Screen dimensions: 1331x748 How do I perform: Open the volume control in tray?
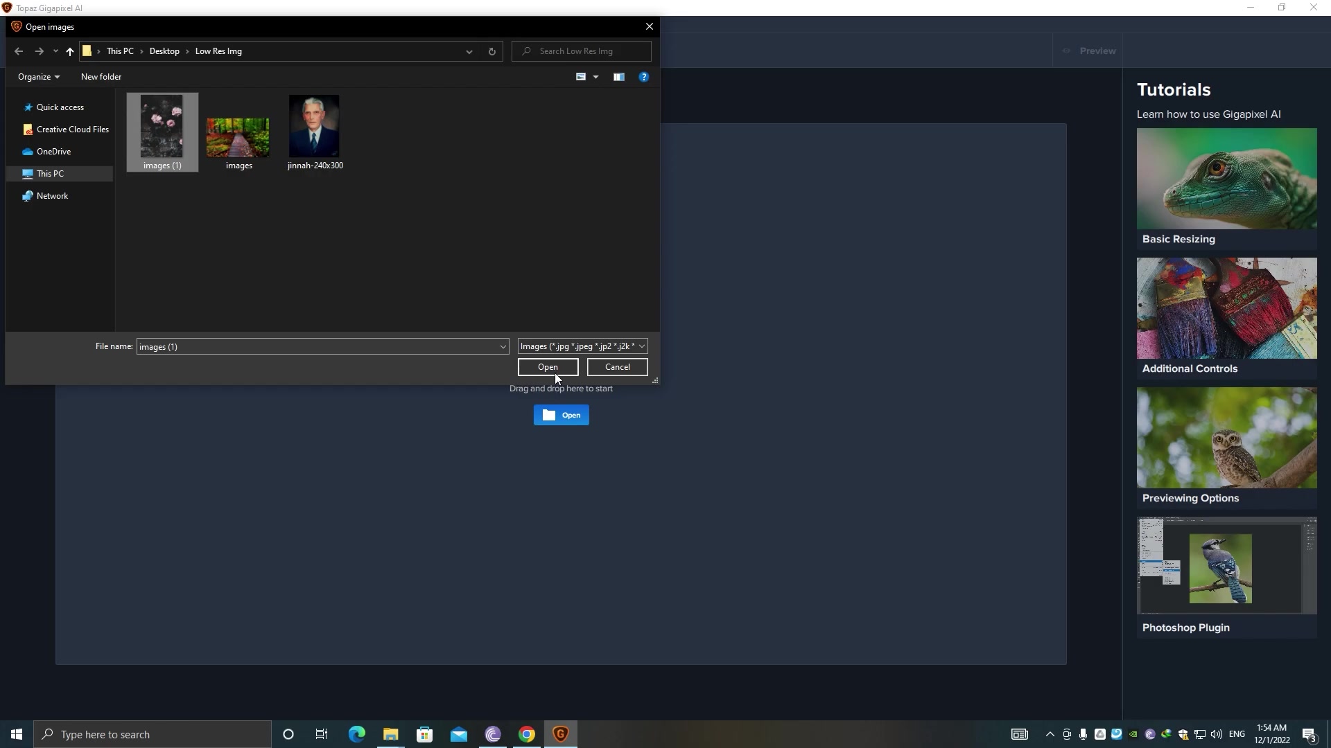[x=1217, y=734]
